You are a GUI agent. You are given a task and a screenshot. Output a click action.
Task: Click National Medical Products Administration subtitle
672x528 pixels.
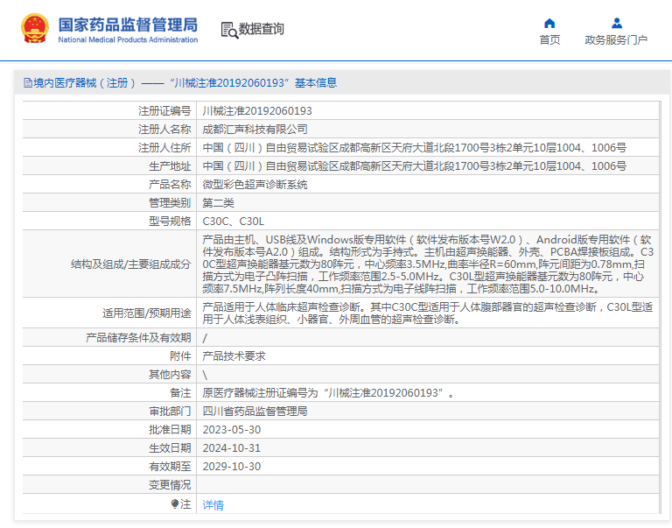pos(128,40)
